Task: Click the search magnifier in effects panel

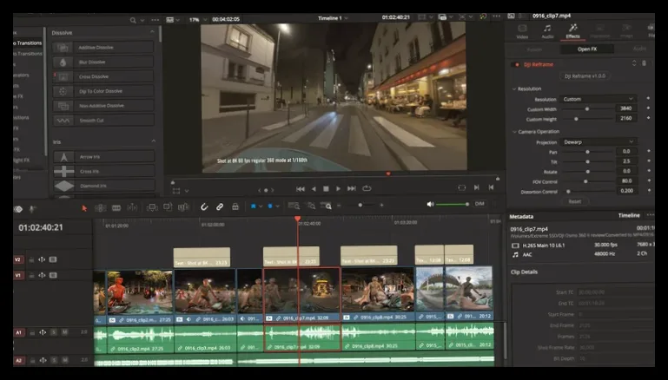Action: 133,20
